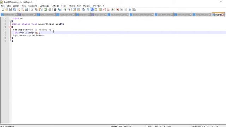Toggle the highlighted Indent Guide button
The height and width of the screenshot is (127, 226).
[92, 10]
